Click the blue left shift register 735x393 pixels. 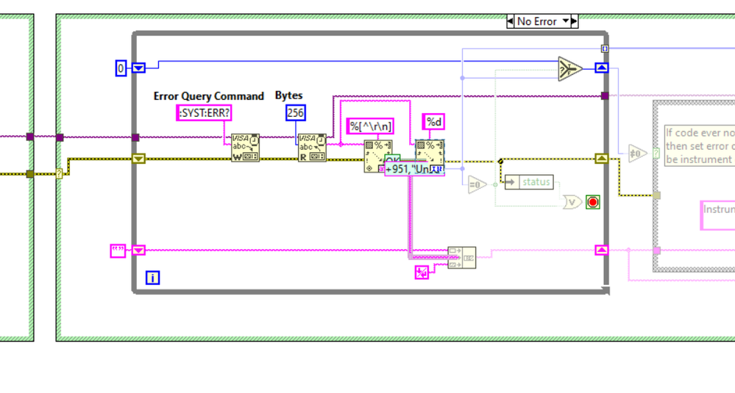pos(139,68)
